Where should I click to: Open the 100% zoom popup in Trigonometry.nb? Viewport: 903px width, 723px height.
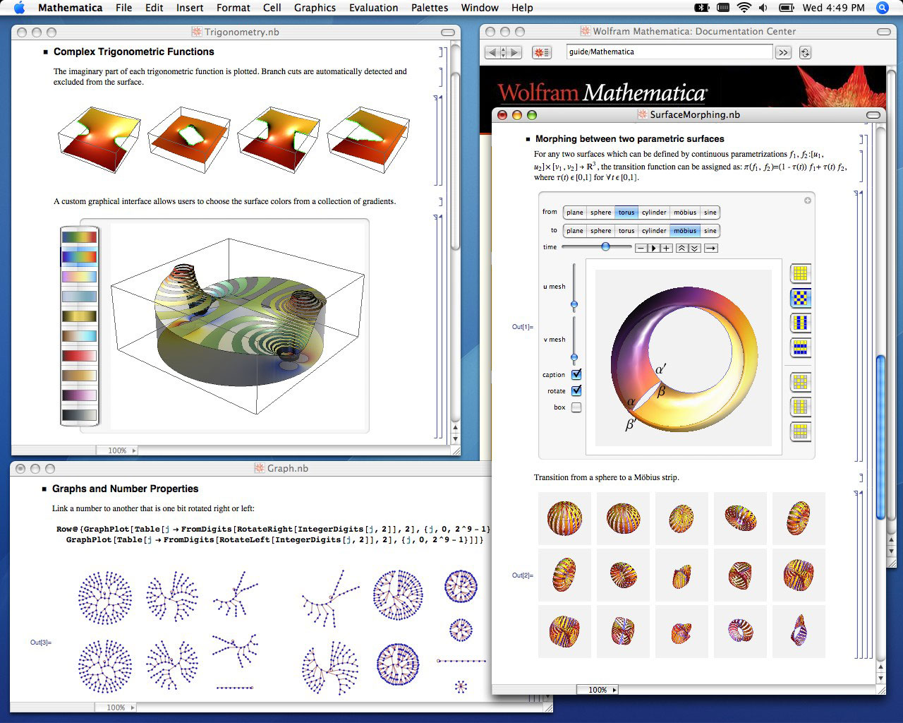(117, 450)
